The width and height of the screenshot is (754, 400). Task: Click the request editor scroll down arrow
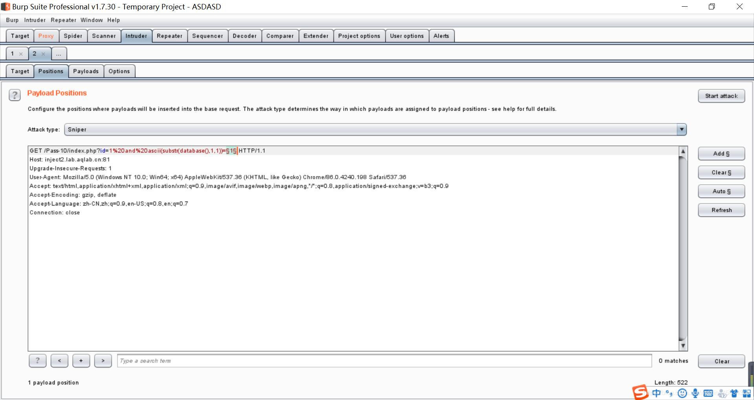683,345
